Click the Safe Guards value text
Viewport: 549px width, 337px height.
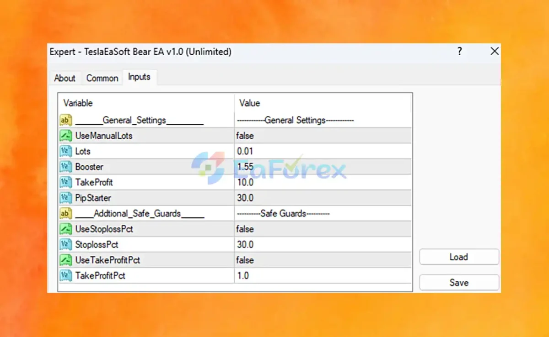tap(283, 213)
